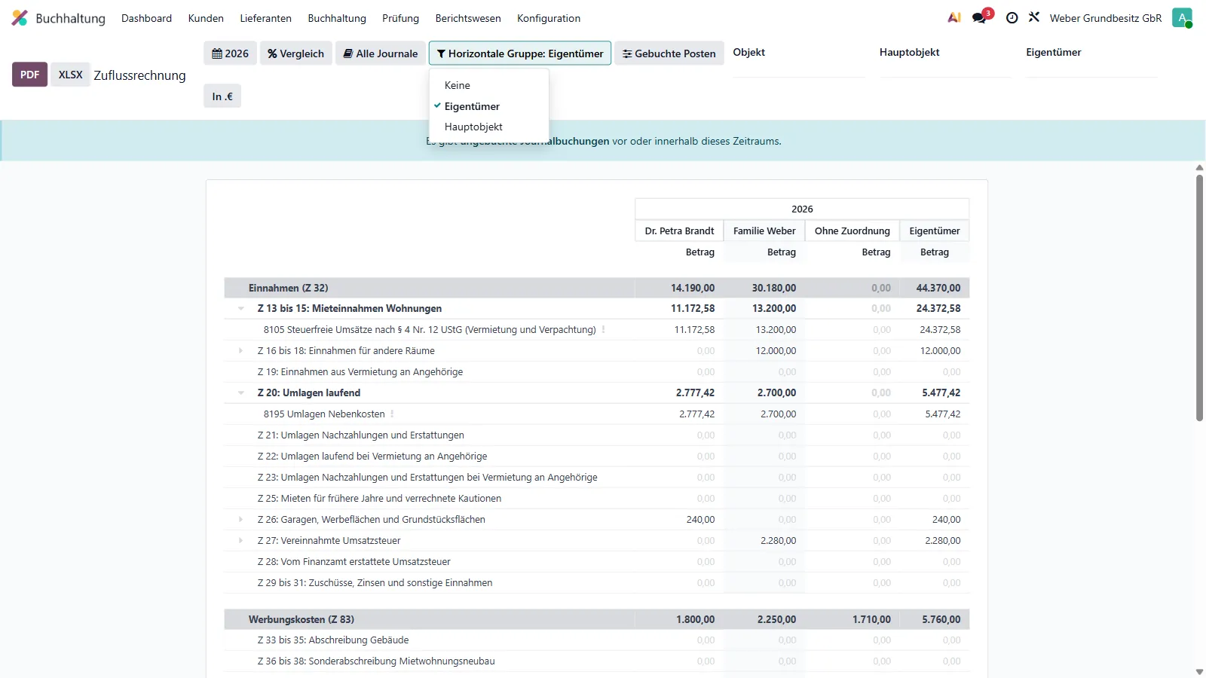Click the 1.710,00 Werbungskosten Ohne Zuordnung value
Viewport: 1206px width, 678px height.
(871, 619)
